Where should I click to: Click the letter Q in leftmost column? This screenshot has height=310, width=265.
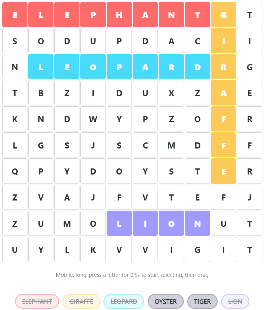pyautogui.click(x=15, y=171)
